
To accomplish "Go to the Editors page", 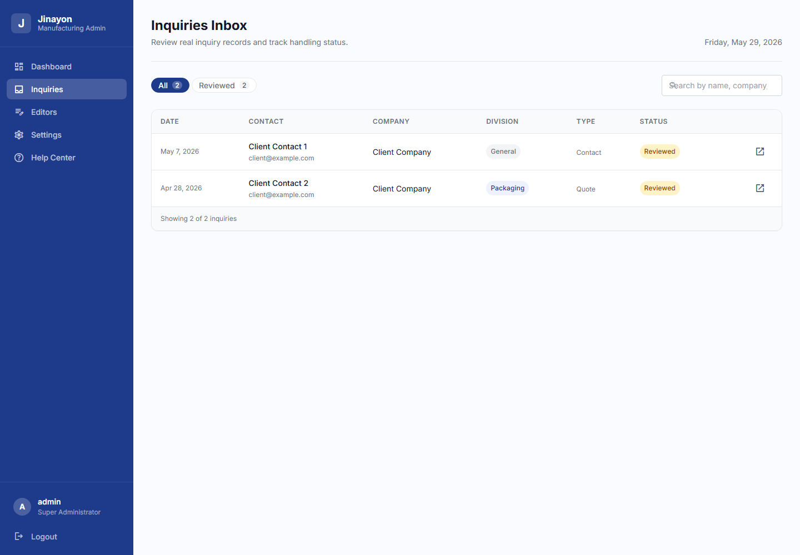I will coord(67,112).
